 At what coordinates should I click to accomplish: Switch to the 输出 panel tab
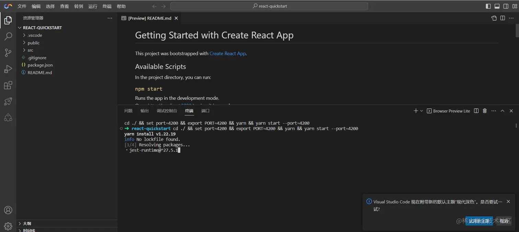(145, 111)
